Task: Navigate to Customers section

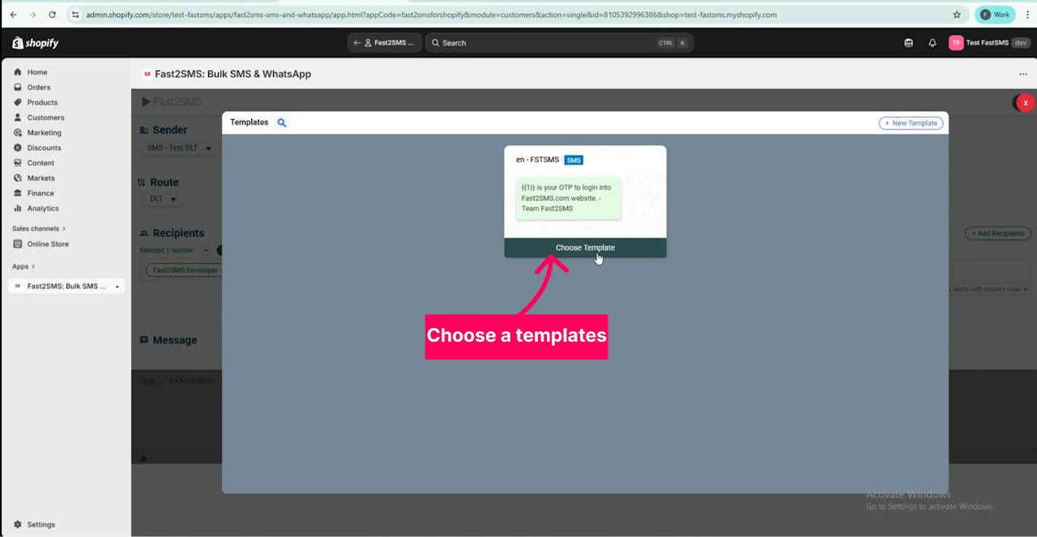Action: click(45, 117)
